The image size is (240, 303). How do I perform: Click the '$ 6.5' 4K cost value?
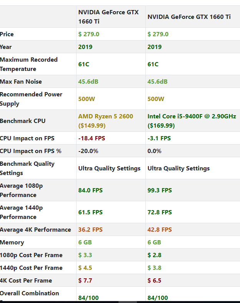point(154,281)
